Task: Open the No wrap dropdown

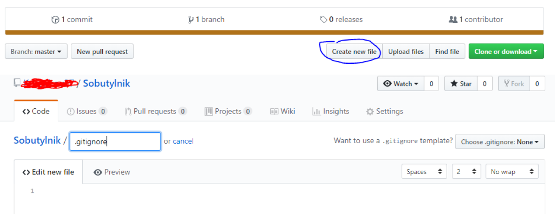Action: [512, 172]
